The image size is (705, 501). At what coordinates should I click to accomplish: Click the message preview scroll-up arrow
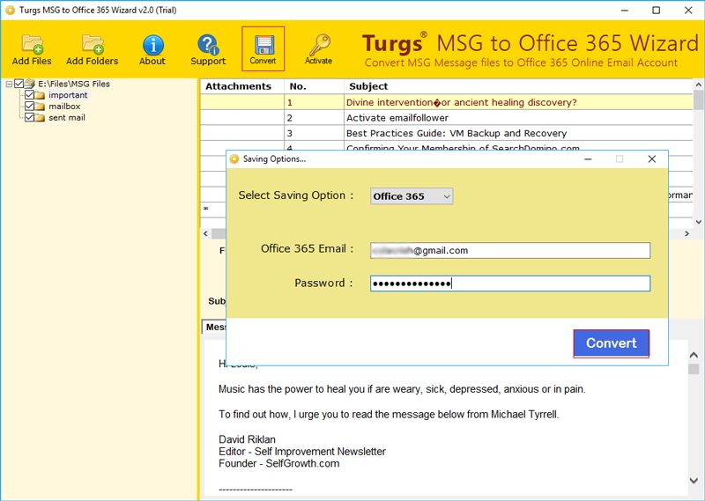click(694, 356)
